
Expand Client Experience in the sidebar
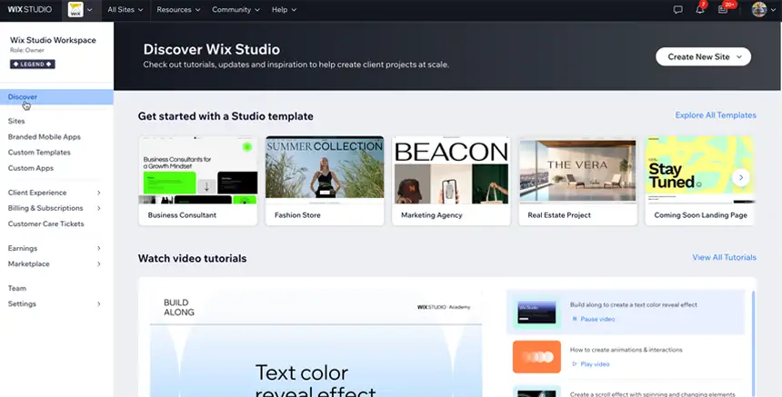(x=55, y=193)
